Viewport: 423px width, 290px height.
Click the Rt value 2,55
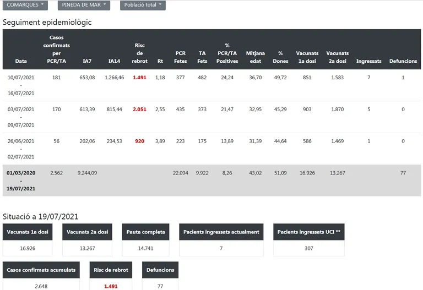coord(160,109)
